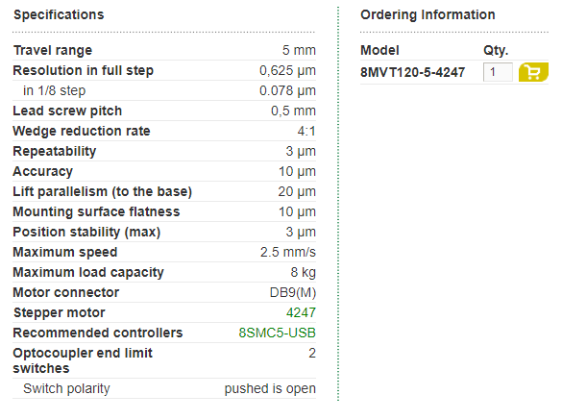Click the Optocoupler end limit switches label
The height and width of the screenshot is (420, 562).
(x=83, y=360)
